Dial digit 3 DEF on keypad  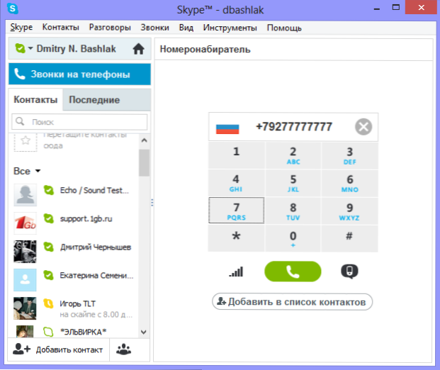tap(349, 155)
